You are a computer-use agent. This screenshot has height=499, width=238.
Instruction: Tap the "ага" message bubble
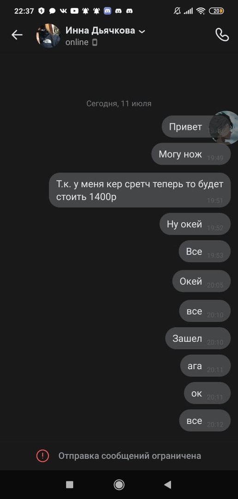click(x=205, y=365)
